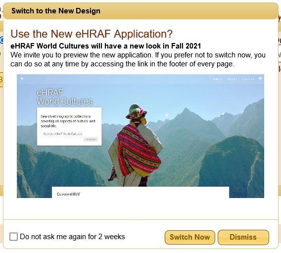Click the last text navigation link in preview header

click(x=248, y=79)
